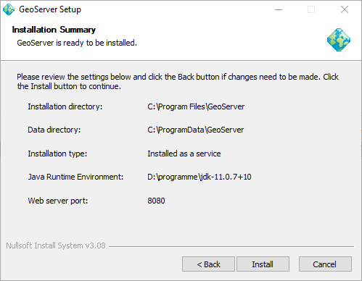
Task: Close the GeoServer Setup window
Action: coord(345,9)
